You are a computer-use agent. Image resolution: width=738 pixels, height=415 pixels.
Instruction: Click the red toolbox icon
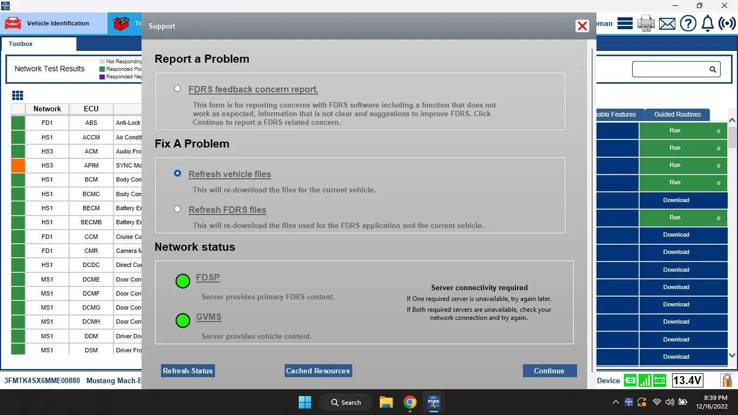point(121,23)
